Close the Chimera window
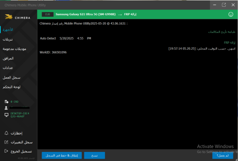 [233, 5]
